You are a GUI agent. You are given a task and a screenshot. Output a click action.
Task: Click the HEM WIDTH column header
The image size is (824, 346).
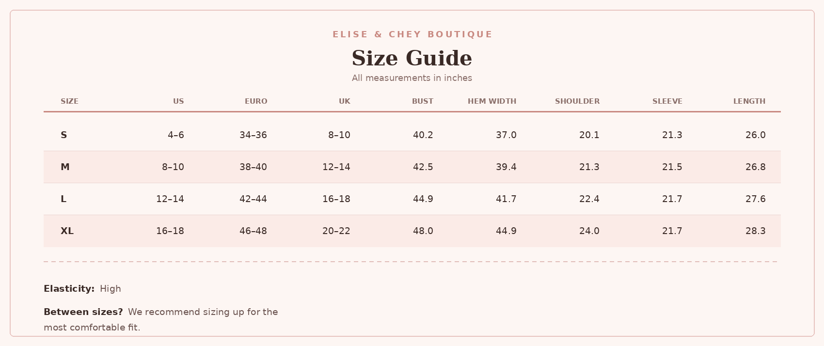(x=492, y=101)
